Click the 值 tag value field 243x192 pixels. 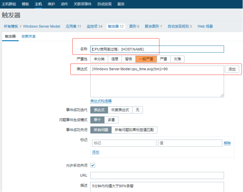[x=190, y=143]
